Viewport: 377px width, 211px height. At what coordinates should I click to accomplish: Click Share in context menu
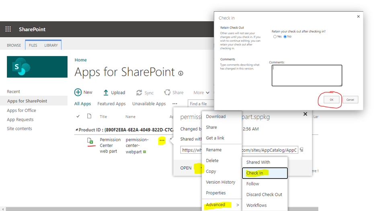(x=211, y=127)
